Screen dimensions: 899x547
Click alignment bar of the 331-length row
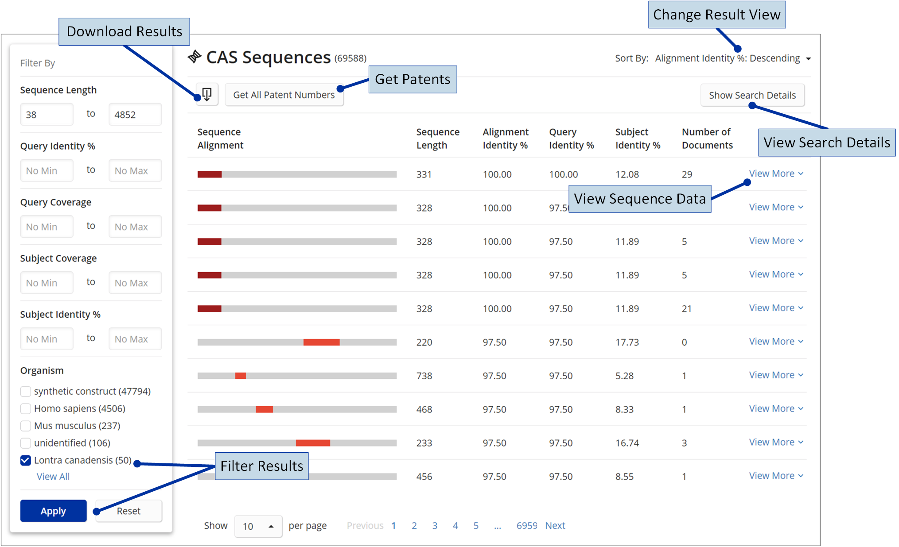[x=297, y=174]
